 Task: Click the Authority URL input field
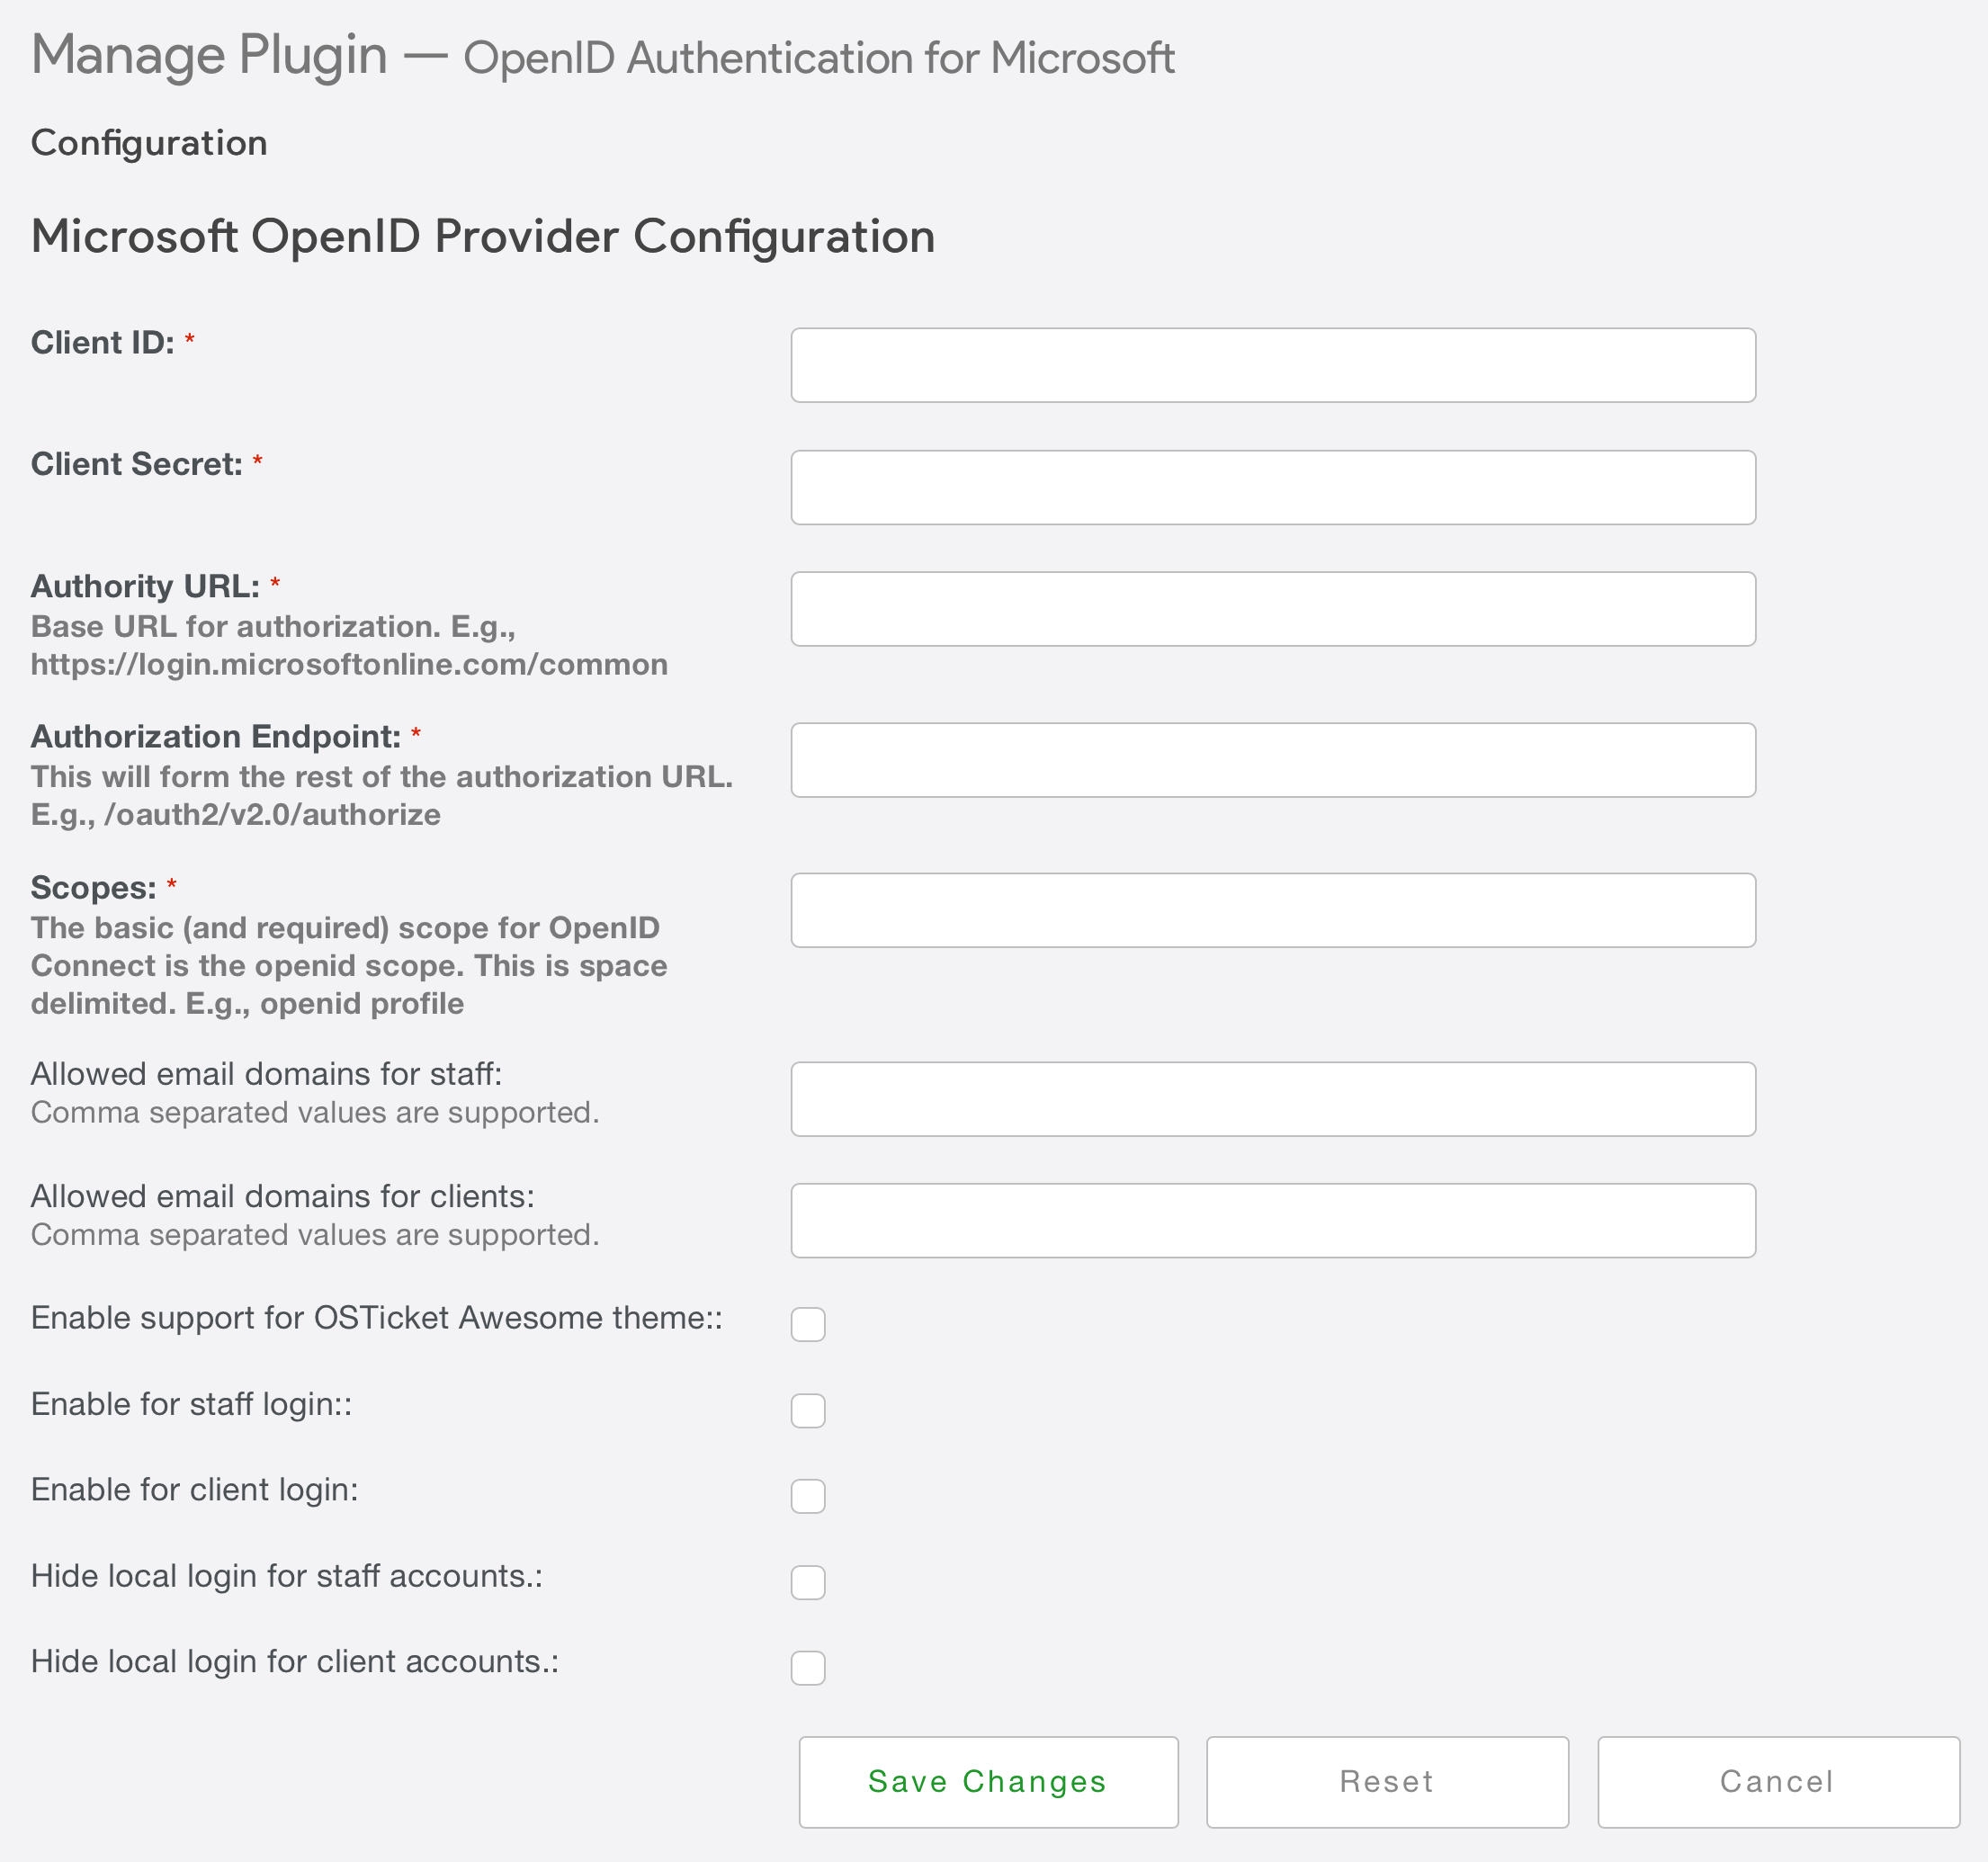1272,609
